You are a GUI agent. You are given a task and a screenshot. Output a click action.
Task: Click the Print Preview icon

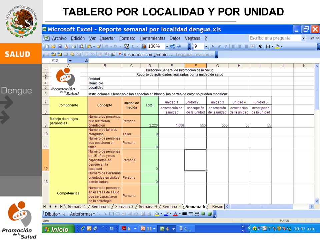[x=81, y=46]
